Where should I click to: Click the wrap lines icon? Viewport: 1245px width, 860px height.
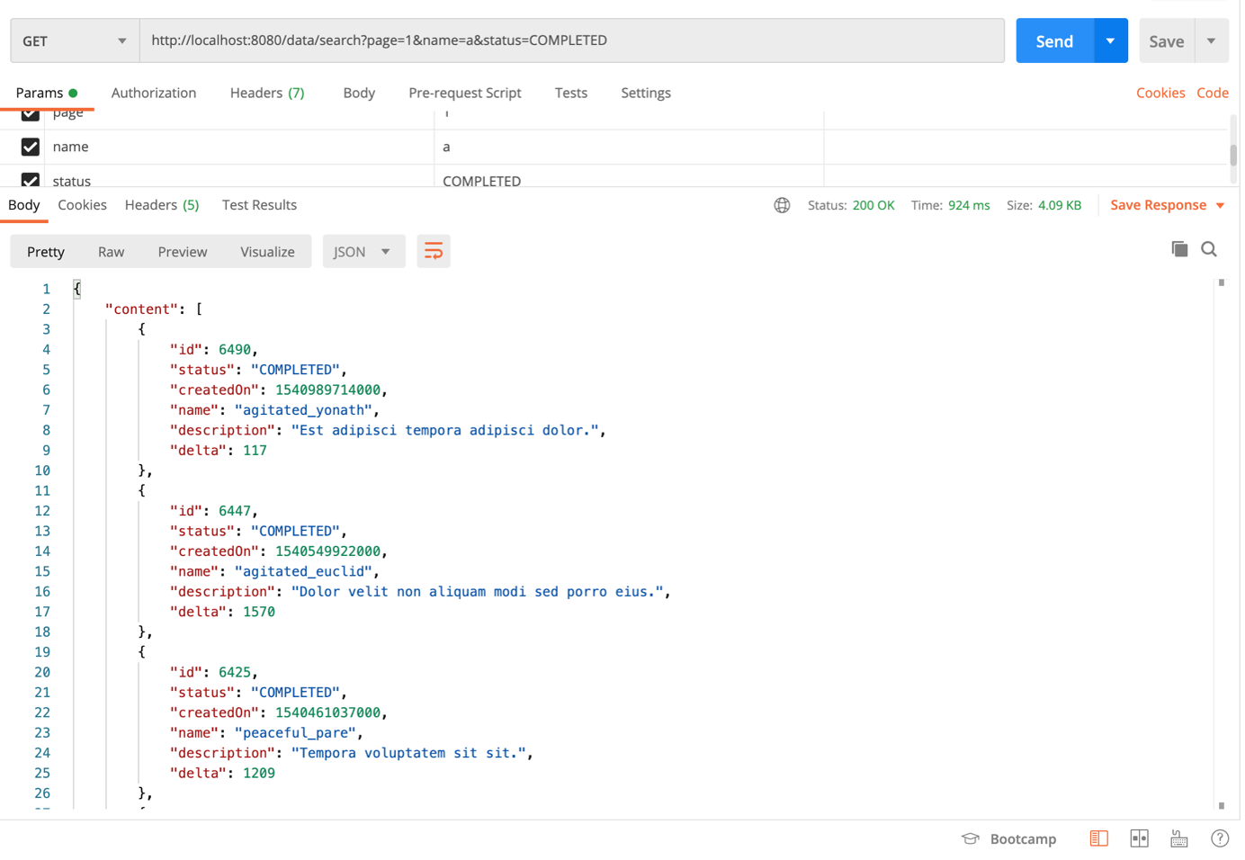(x=434, y=252)
